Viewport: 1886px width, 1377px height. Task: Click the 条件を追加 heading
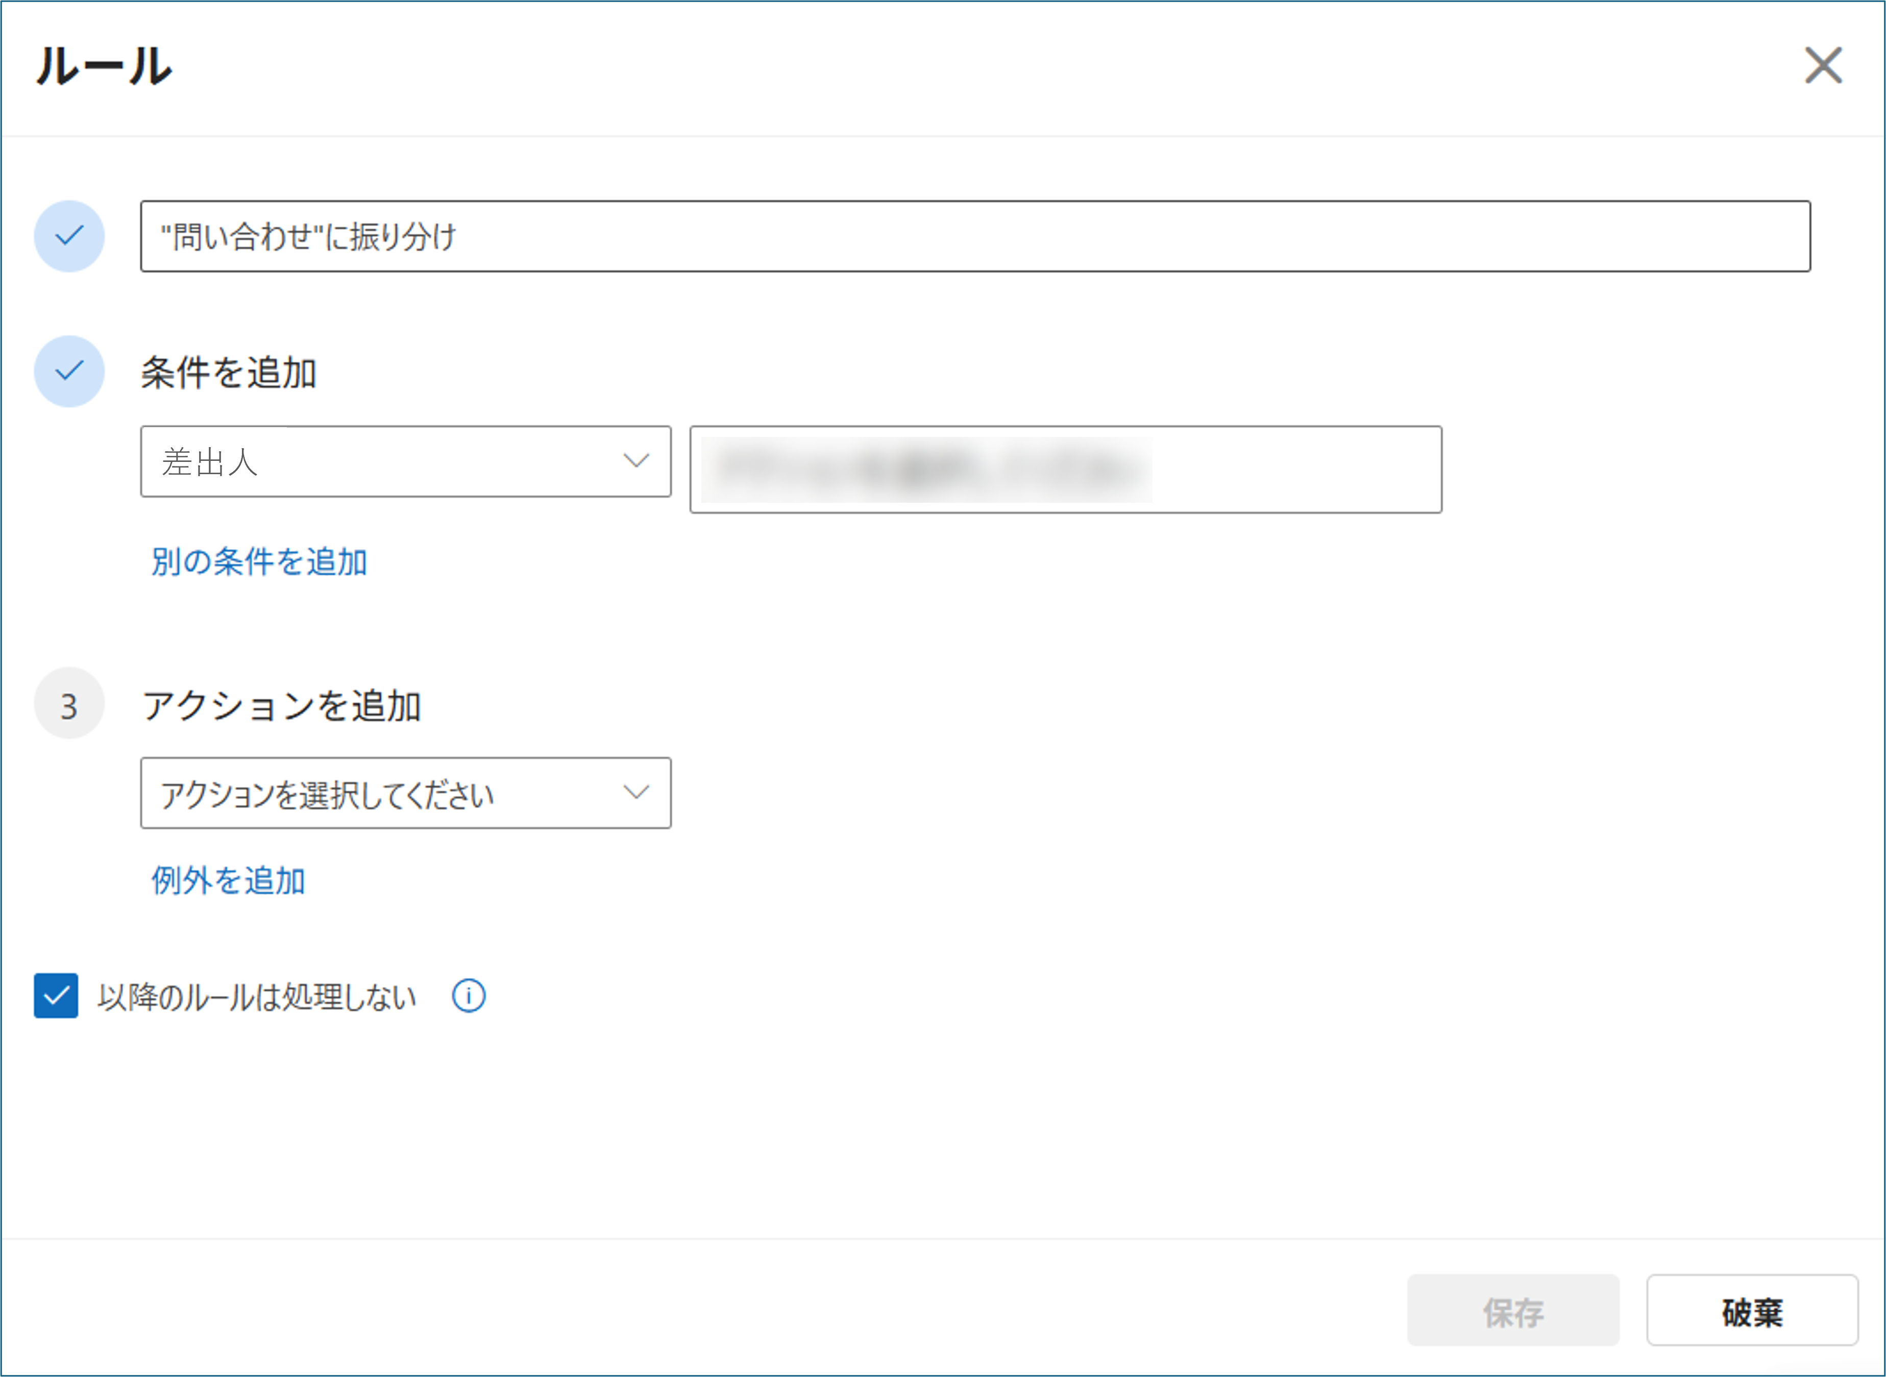[x=228, y=372]
